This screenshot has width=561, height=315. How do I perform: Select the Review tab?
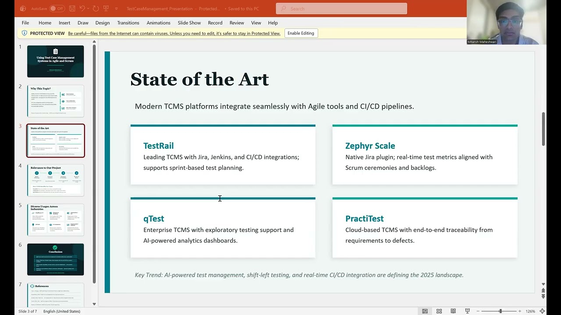pyautogui.click(x=237, y=23)
